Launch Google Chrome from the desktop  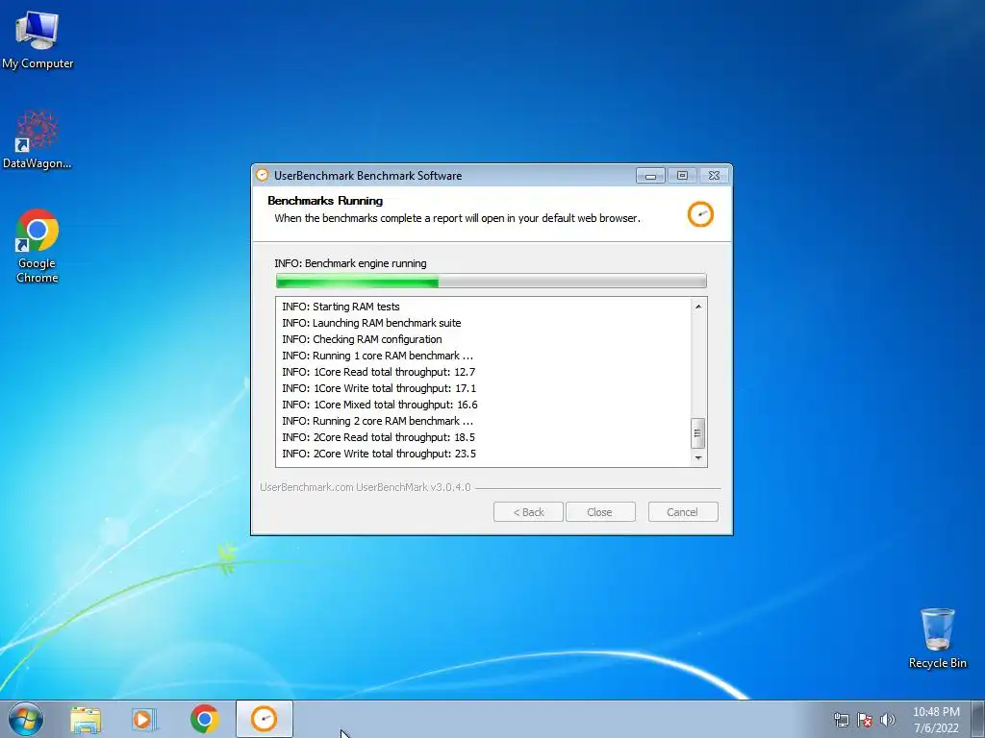click(38, 246)
